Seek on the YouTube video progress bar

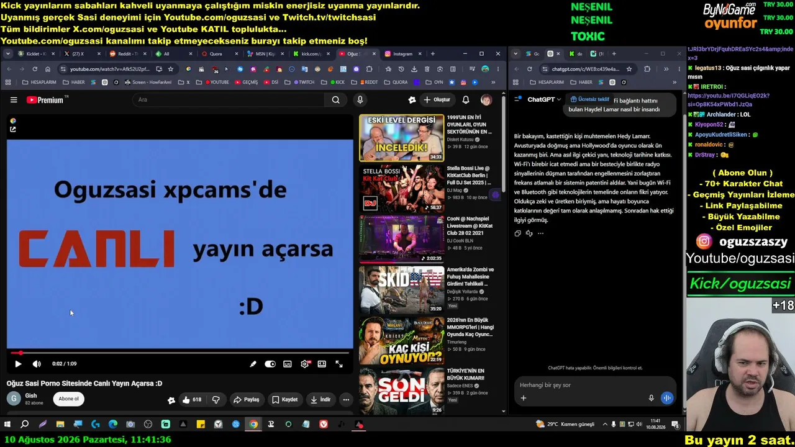(x=180, y=353)
